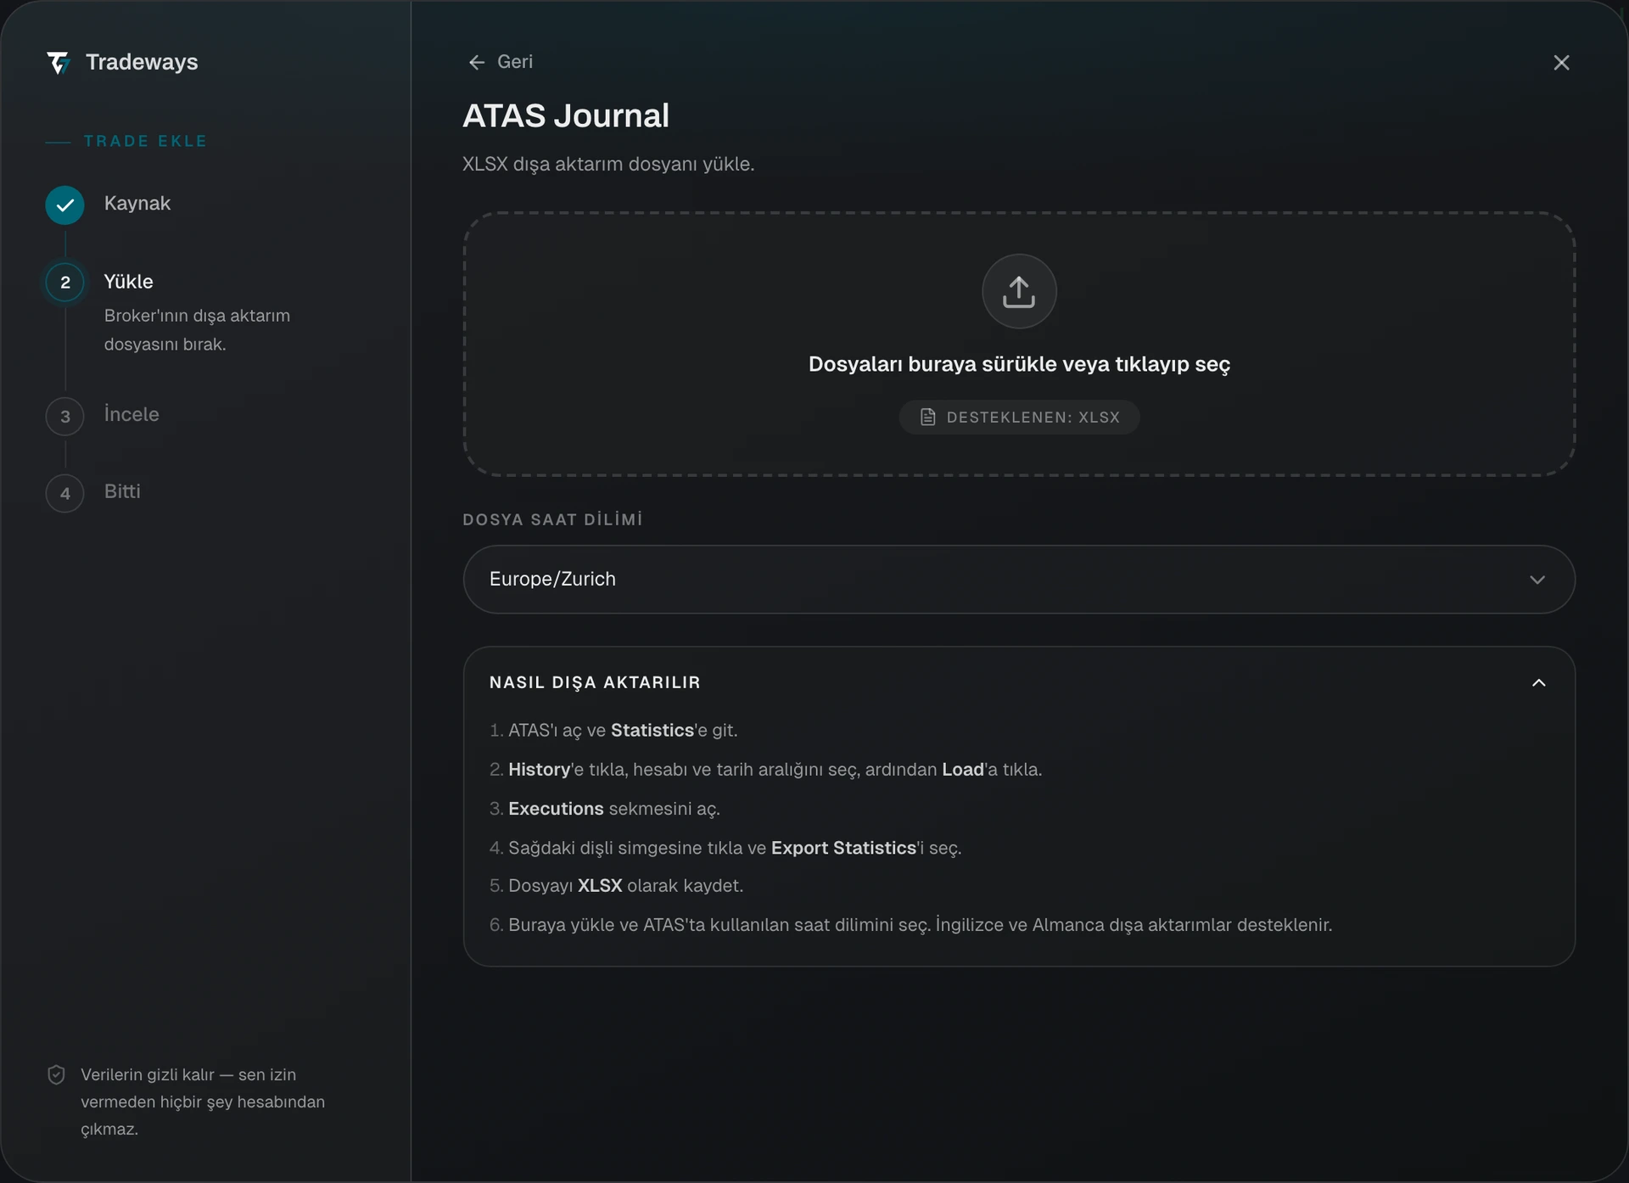
Task: Click the ATAS Journal heading
Action: click(566, 116)
